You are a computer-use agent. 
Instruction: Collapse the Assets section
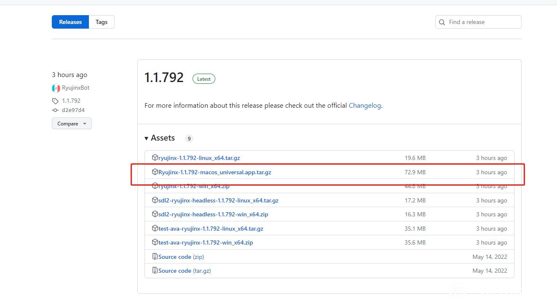pos(160,138)
